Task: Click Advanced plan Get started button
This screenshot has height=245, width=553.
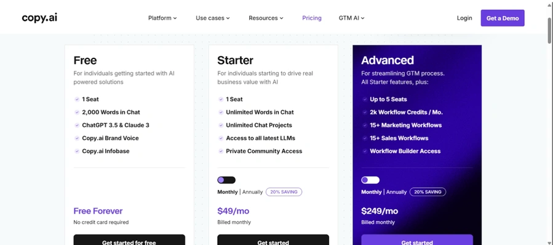Action: [417, 240]
